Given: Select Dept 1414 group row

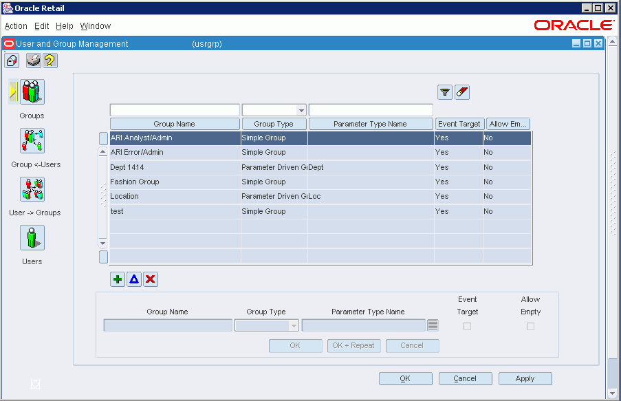Looking at the screenshot, I should (320, 167).
